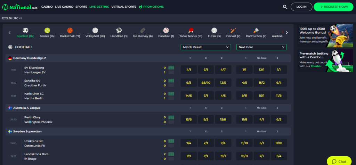Screen dimensions: 356x165
Task: Open the Next Goal dropdown
Action: point(261,47)
